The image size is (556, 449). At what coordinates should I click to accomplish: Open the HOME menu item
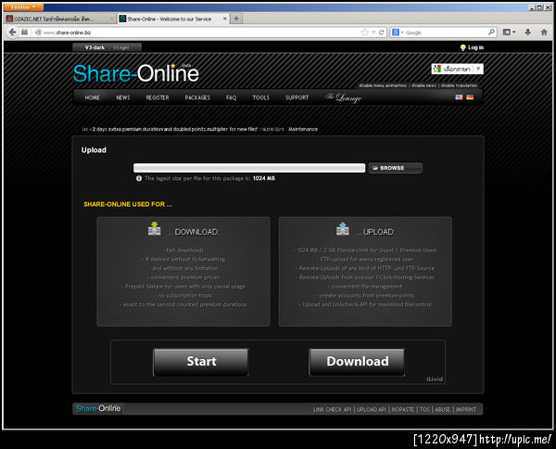pos(92,97)
